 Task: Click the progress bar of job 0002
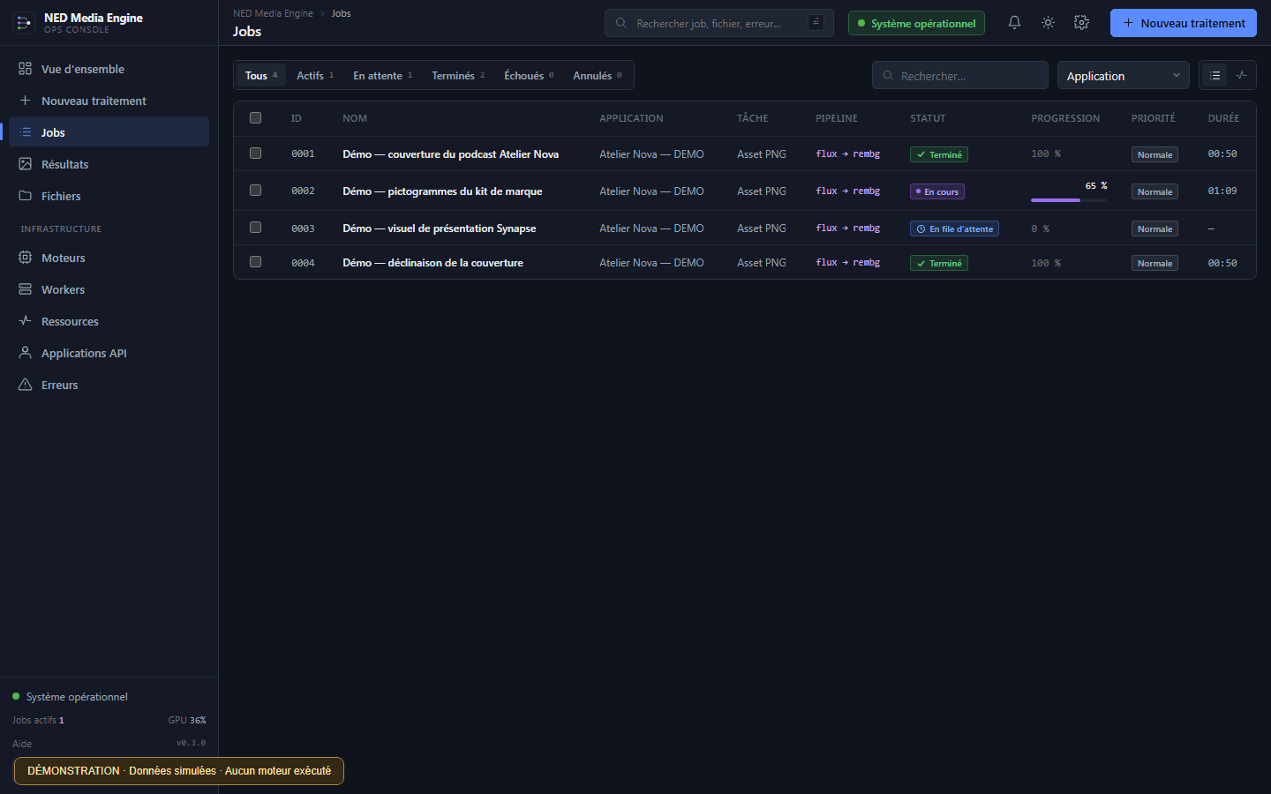click(x=1068, y=200)
